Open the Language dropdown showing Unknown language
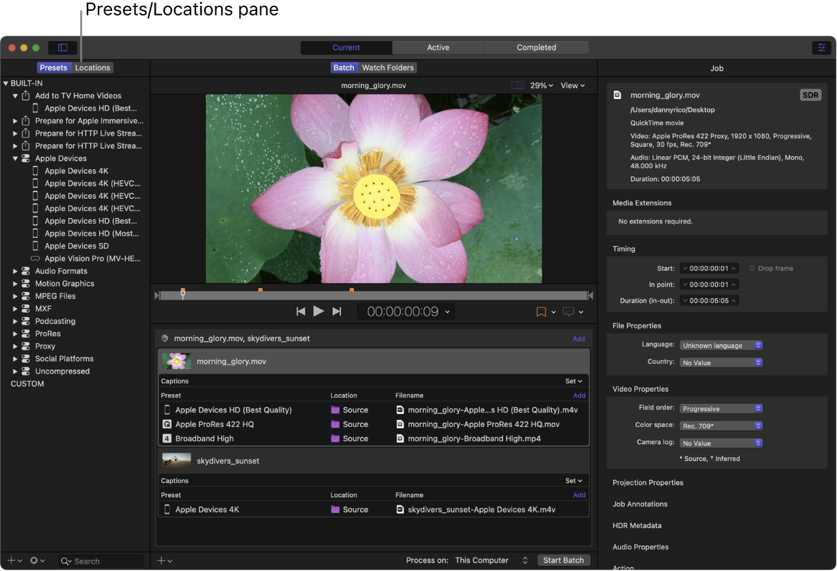837x571 pixels. 721,345
